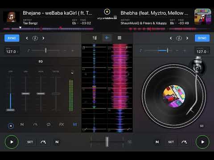Toggle the key lock icon on right deck
Image resolution: width=214 pixels, height=160 pixels.
coord(140,51)
